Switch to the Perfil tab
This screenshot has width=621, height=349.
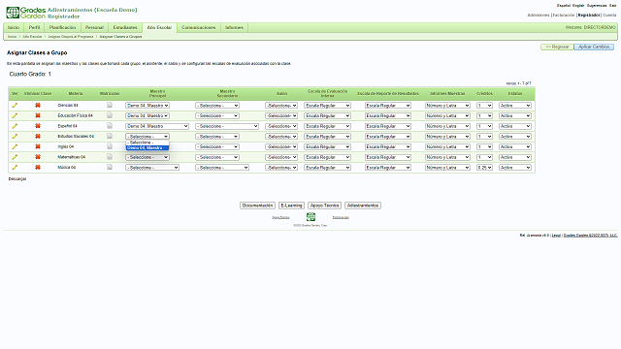tap(35, 28)
